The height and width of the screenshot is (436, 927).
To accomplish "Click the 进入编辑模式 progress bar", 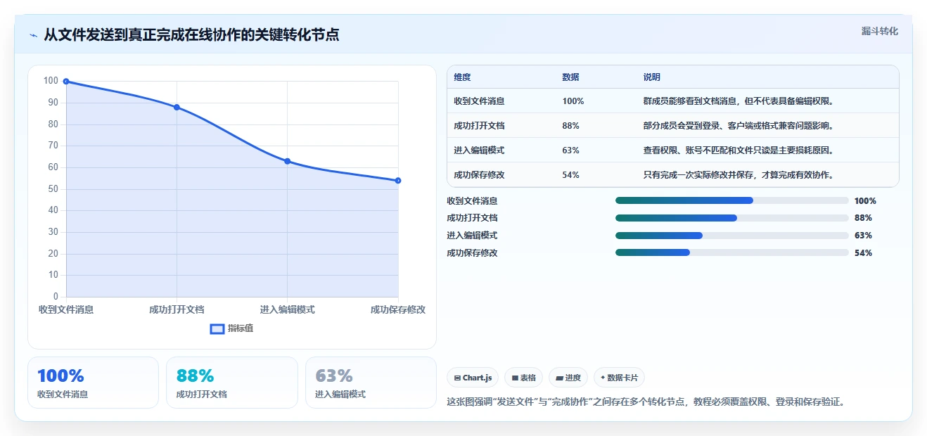I will point(732,236).
